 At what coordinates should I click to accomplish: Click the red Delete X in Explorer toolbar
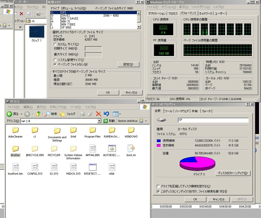99,114
